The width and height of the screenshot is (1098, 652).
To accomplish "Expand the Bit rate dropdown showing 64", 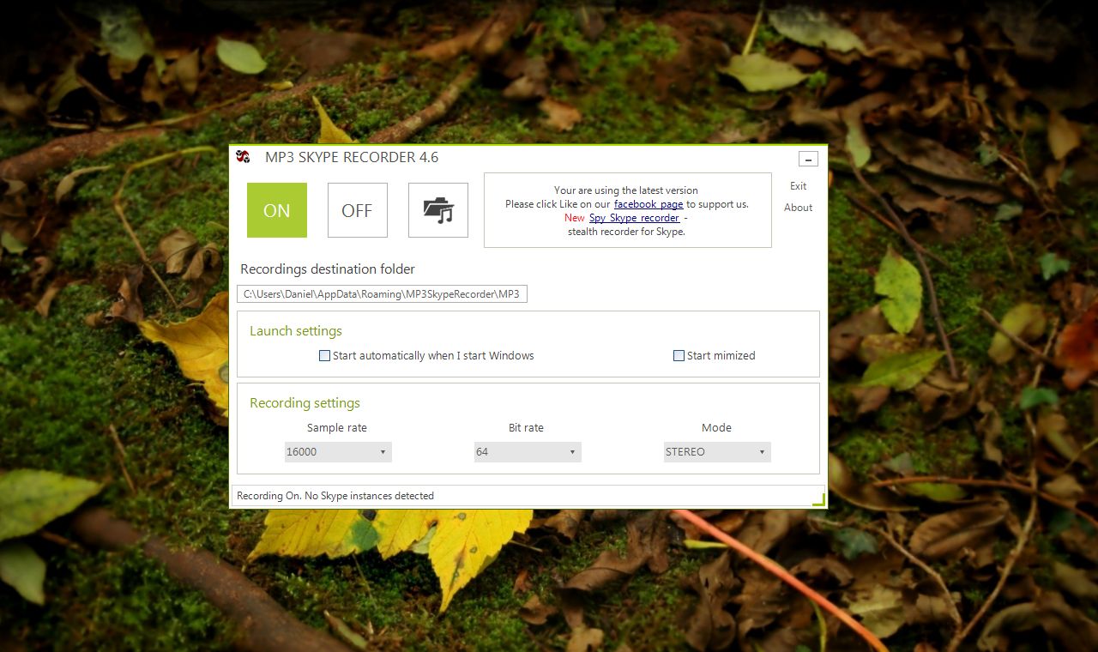I will coord(528,452).
